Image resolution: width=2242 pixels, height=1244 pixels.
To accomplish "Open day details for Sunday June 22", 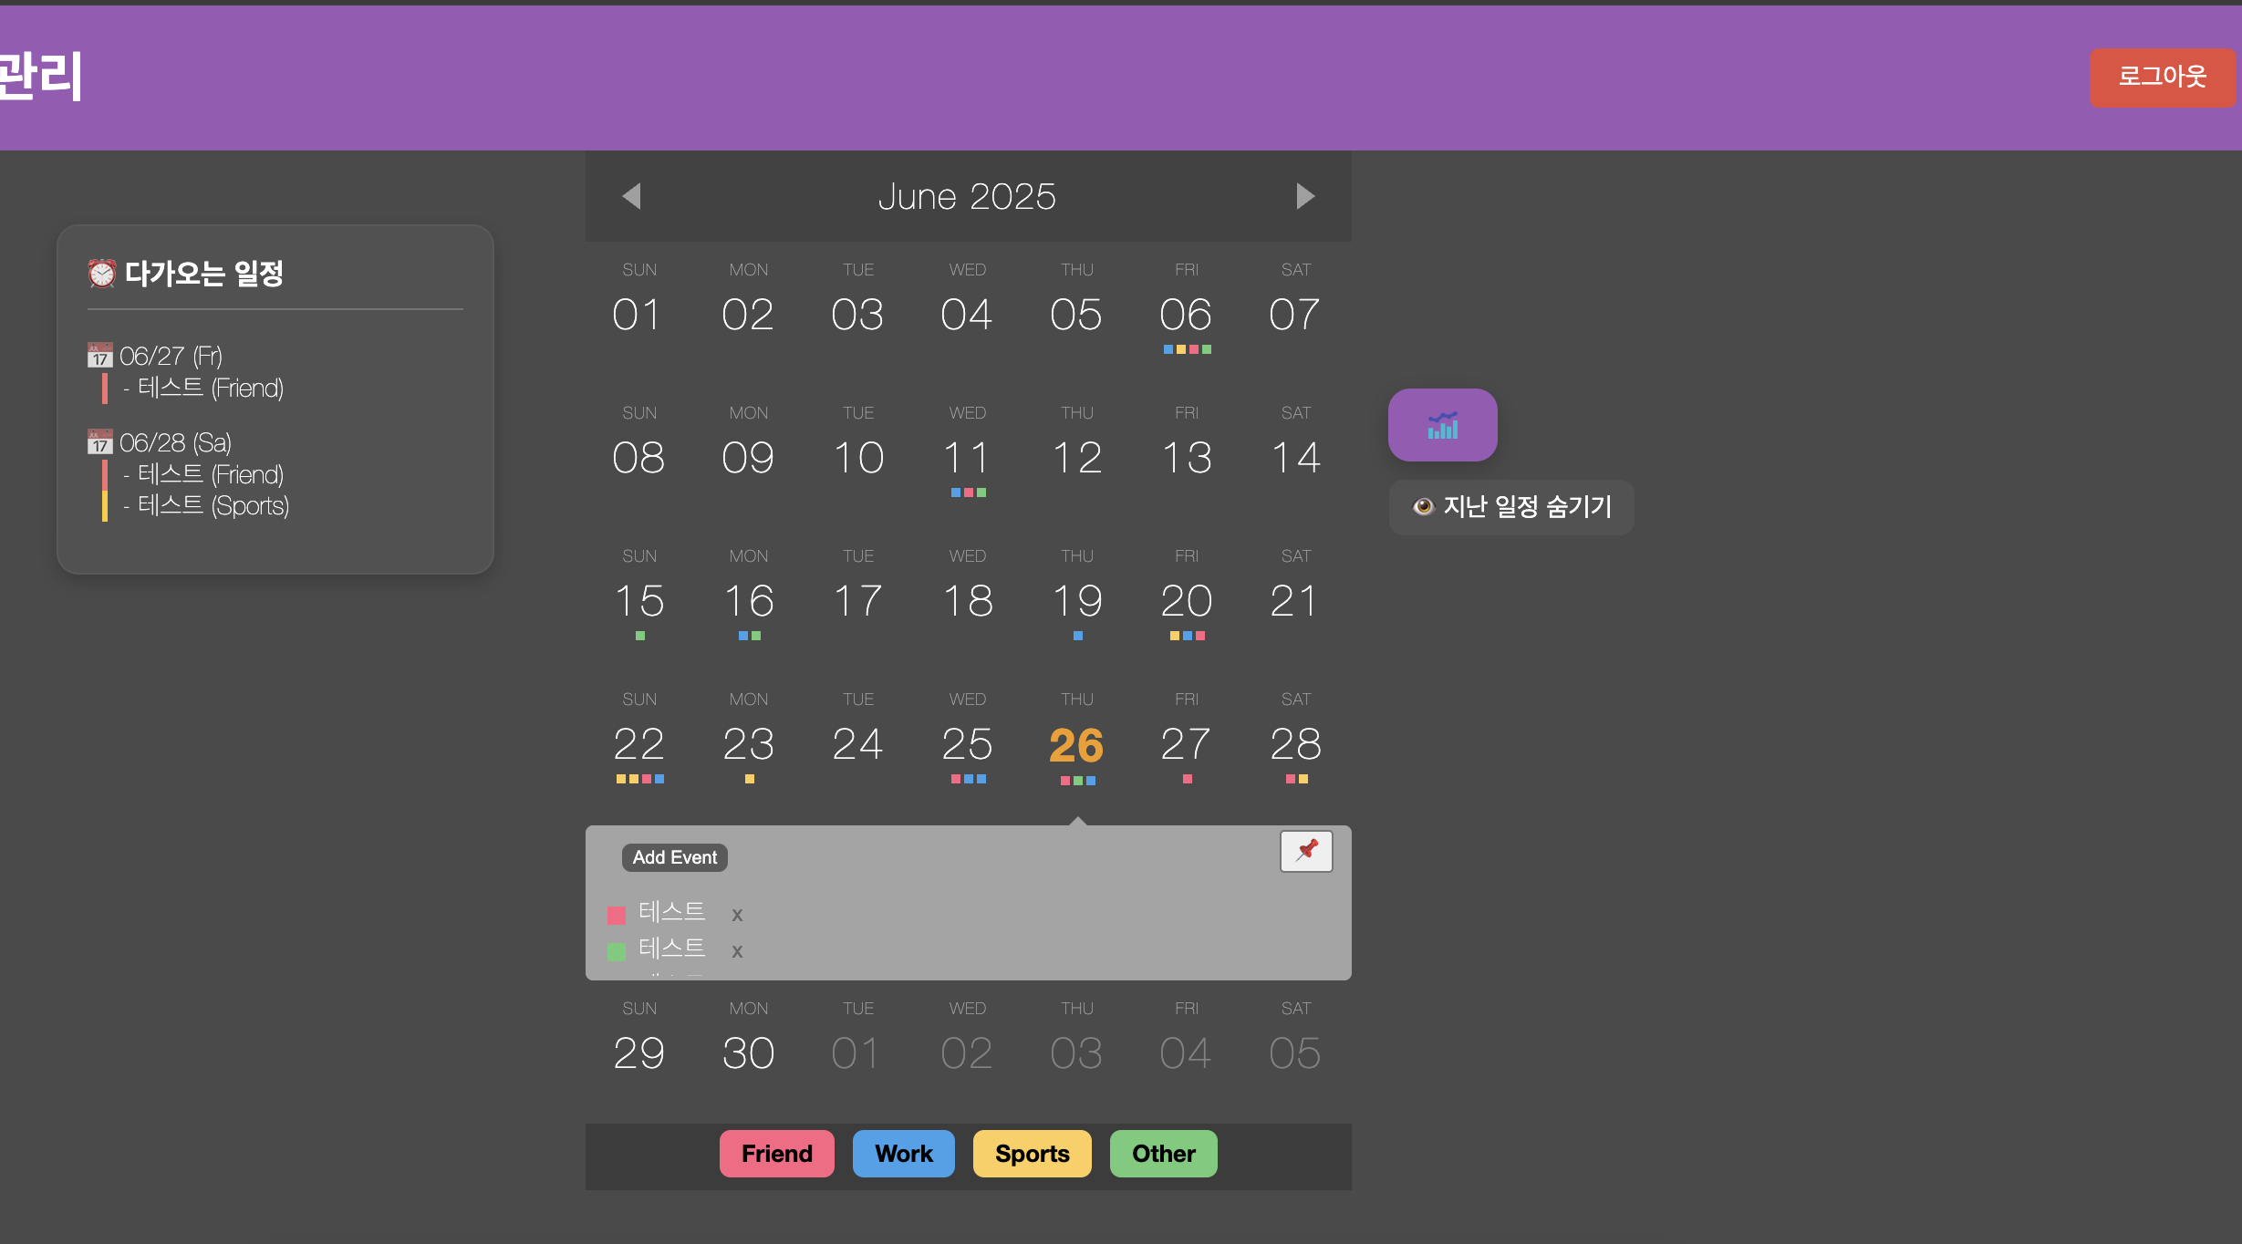I will [x=638, y=746].
